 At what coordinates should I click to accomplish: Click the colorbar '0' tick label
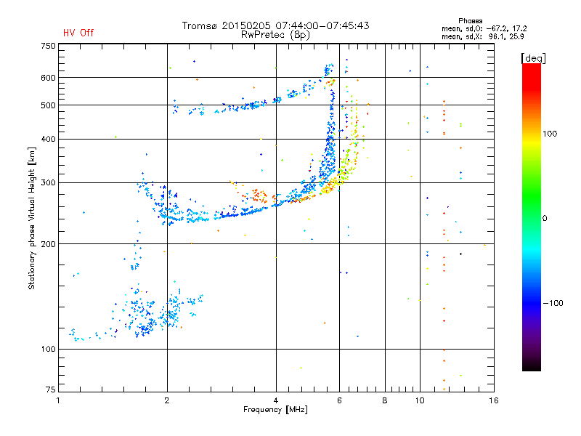pos(545,219)
